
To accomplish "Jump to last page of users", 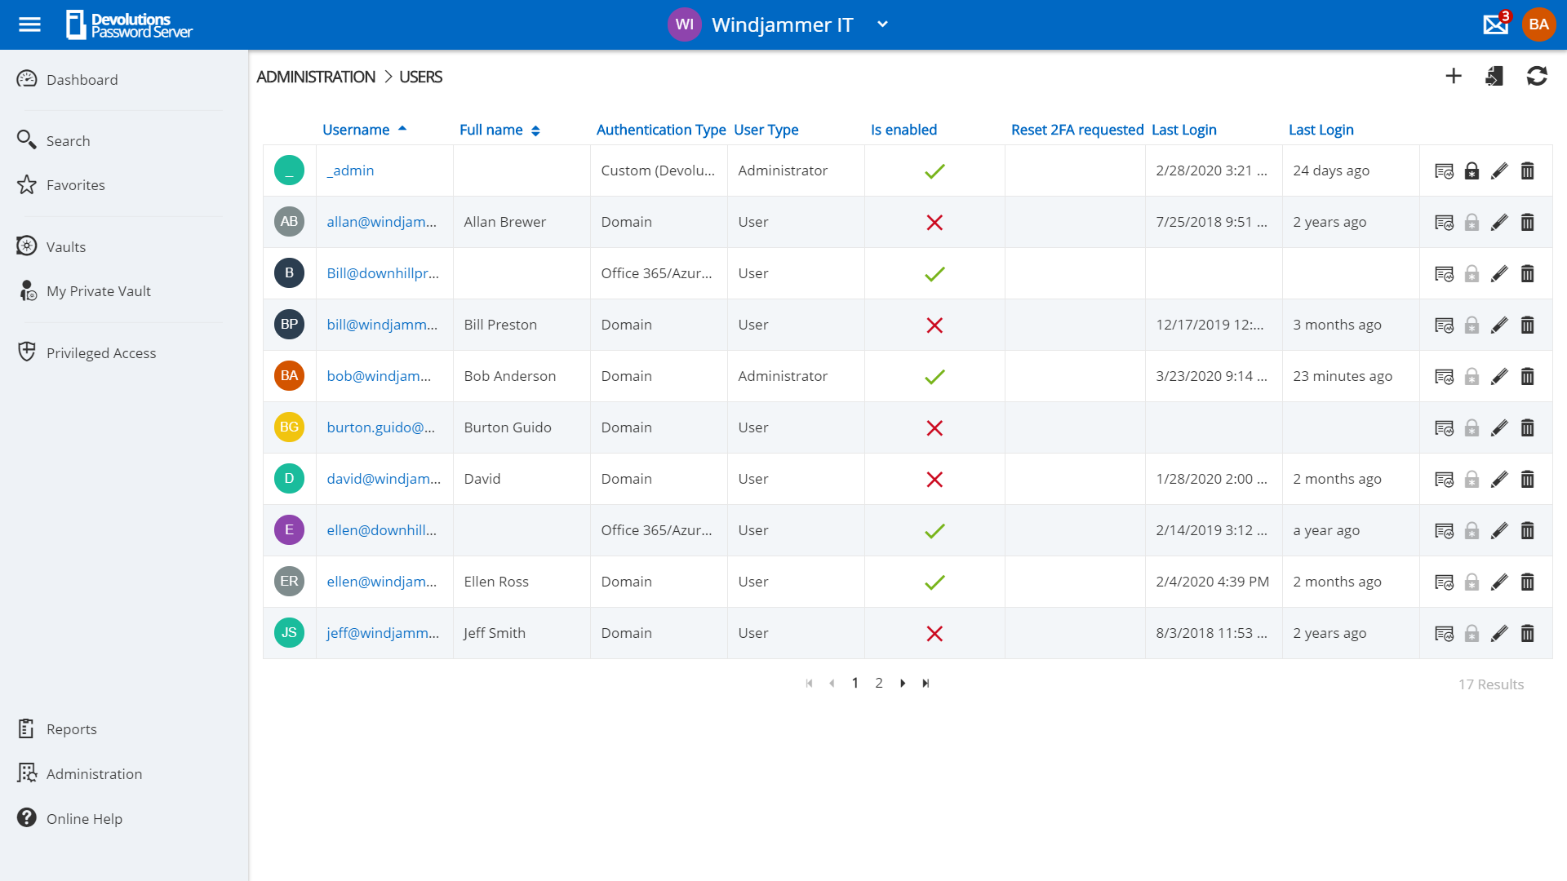I will point(926,683).
